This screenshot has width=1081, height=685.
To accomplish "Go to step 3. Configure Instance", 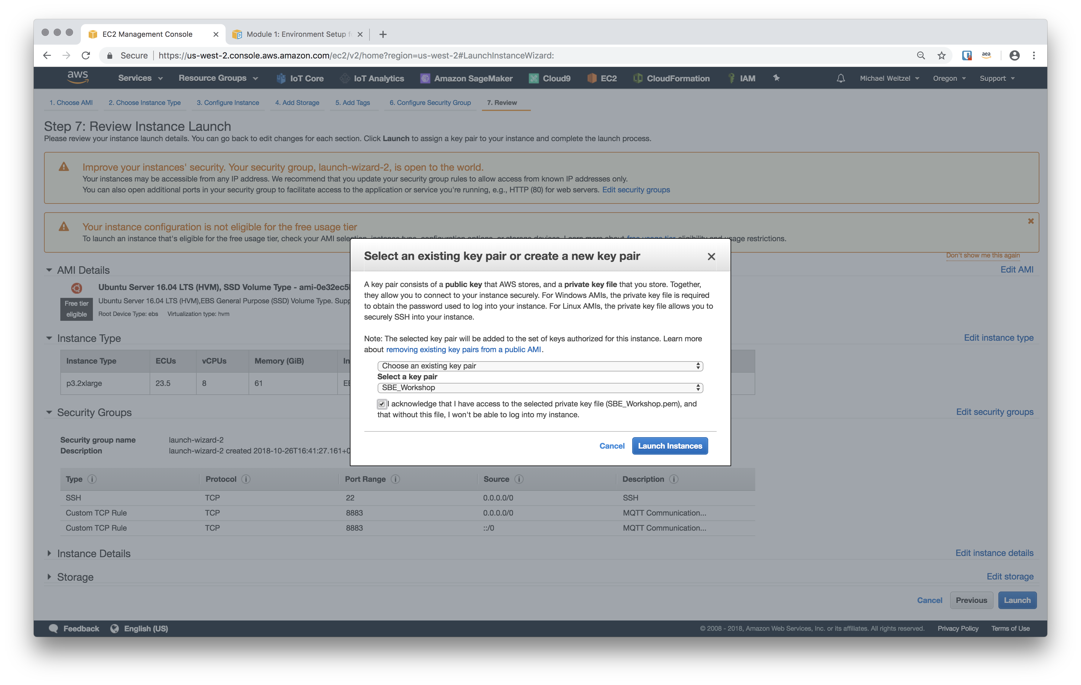I will tap(228, 102).
